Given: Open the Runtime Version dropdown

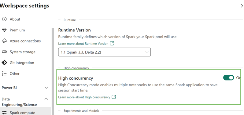Looking at the screenshot, I should (x=104, y=52).
